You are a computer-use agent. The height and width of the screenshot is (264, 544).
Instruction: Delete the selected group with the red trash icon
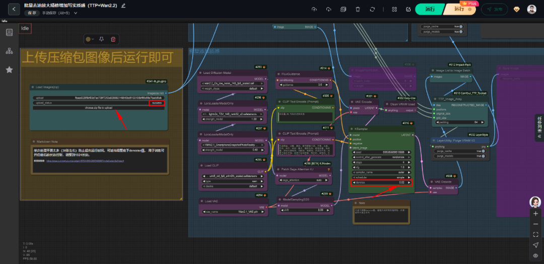(113, 39)
